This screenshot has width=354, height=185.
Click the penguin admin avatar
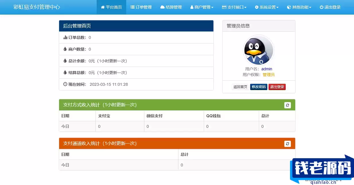click(x=258, y=50)
